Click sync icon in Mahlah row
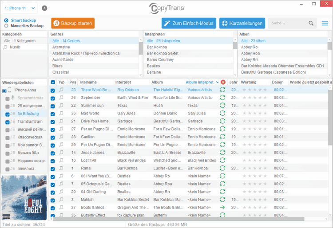Viewport: 333px width, 228px height. [222, 200]
